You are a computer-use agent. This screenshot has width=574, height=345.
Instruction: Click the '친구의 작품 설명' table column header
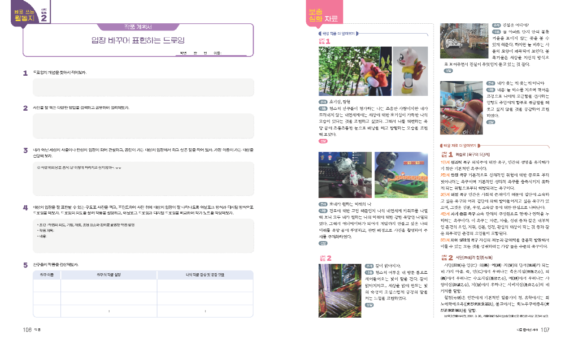coord(109,274)
